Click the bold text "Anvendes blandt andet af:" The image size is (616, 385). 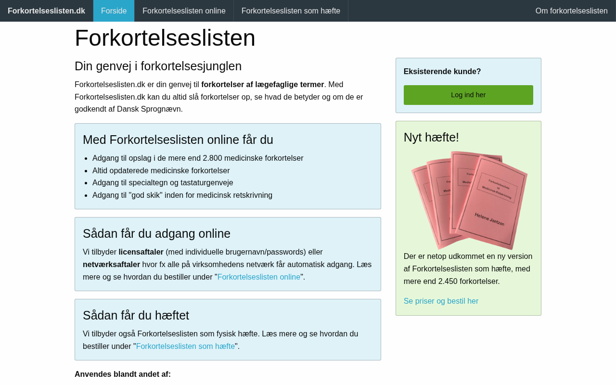coord(123,373)
